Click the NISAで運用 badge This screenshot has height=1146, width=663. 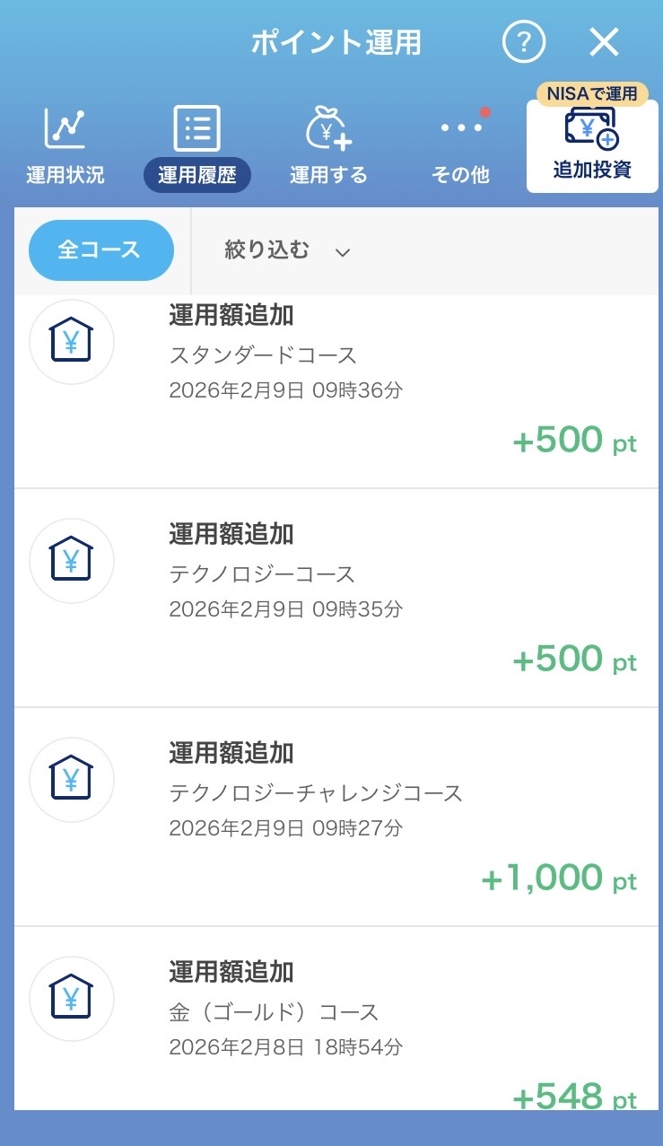pyautogui.click(x=591, y=93)
